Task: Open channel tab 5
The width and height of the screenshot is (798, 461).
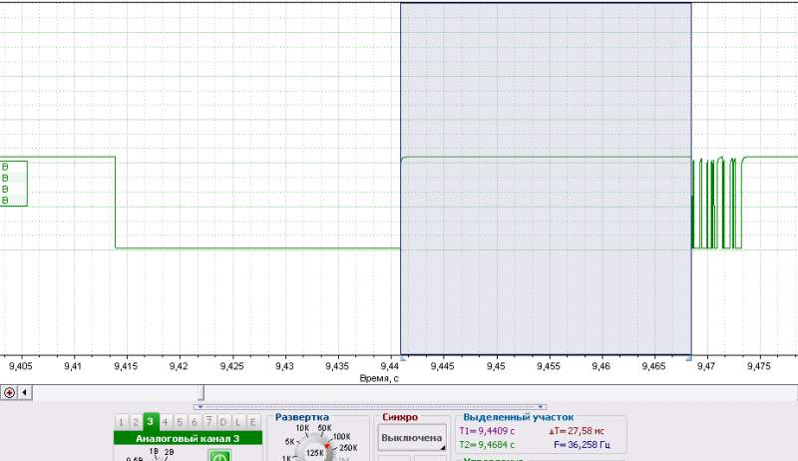Action: 180,422
